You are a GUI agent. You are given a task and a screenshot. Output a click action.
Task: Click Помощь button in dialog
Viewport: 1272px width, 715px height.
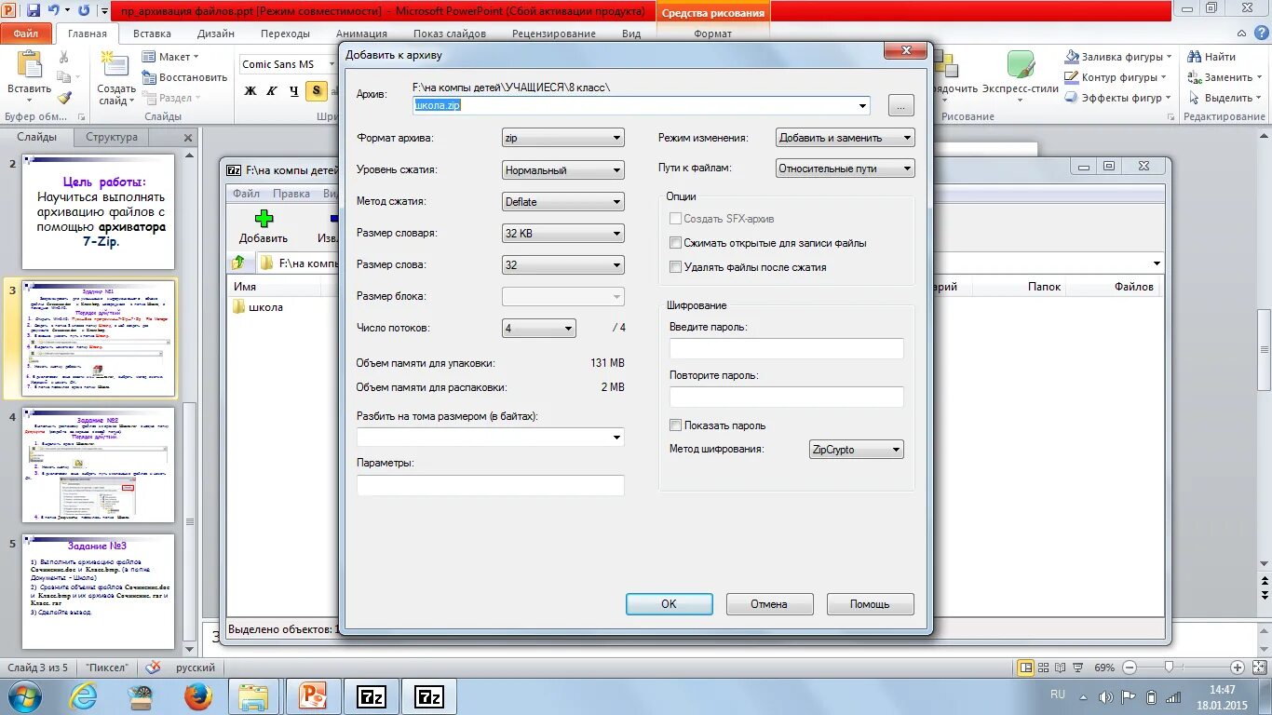[x=870, y=604]
